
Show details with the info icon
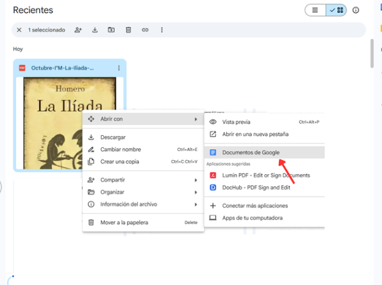click(356, 10)
